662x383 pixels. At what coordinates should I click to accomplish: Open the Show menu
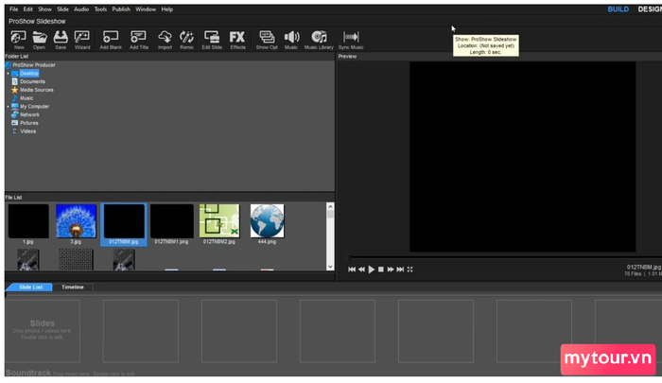click(44, 9)
